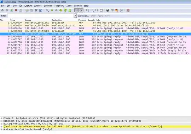Open preferences (tools icon)

click(121, 10)
